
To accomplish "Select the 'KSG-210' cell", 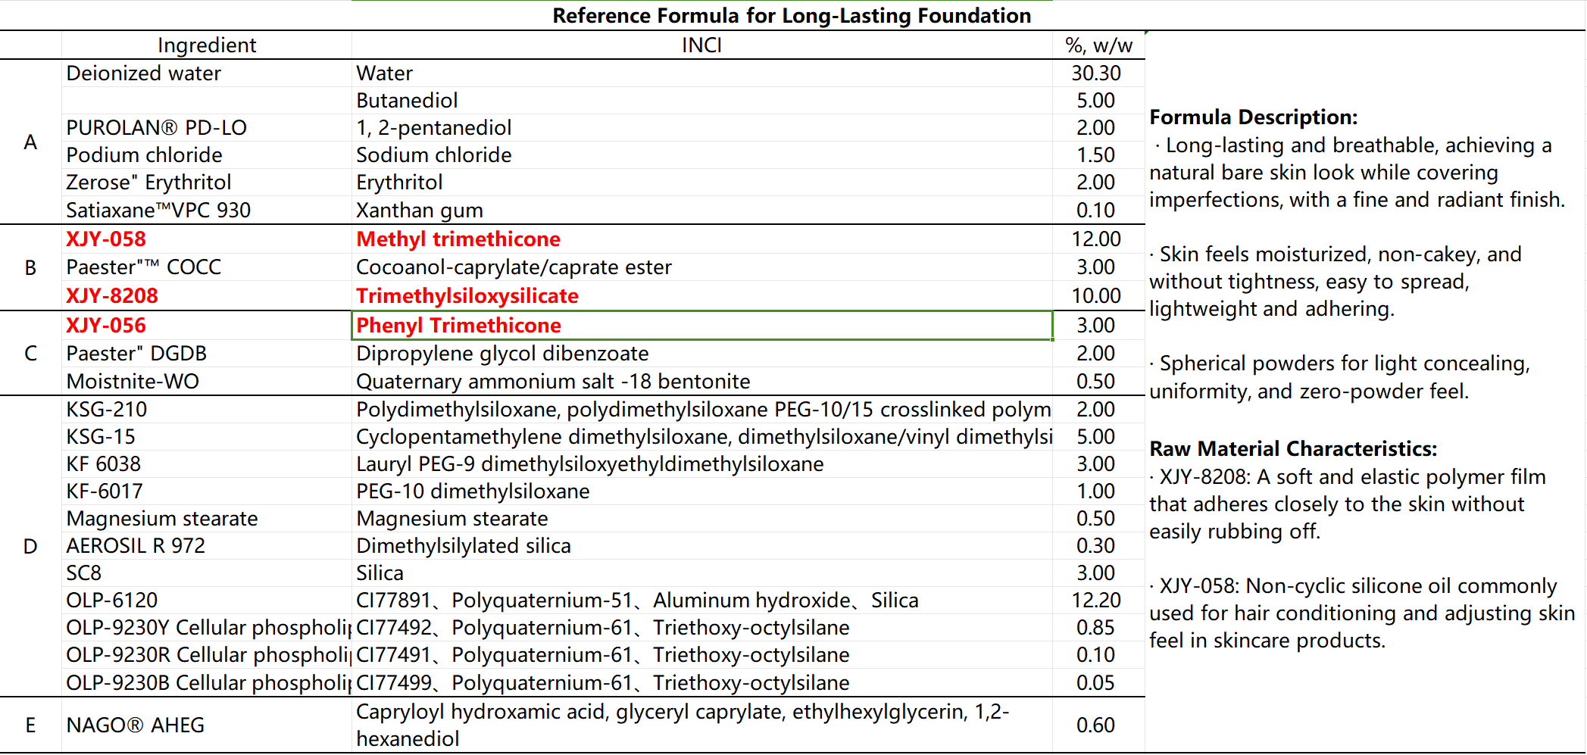I will pos(207,410).
